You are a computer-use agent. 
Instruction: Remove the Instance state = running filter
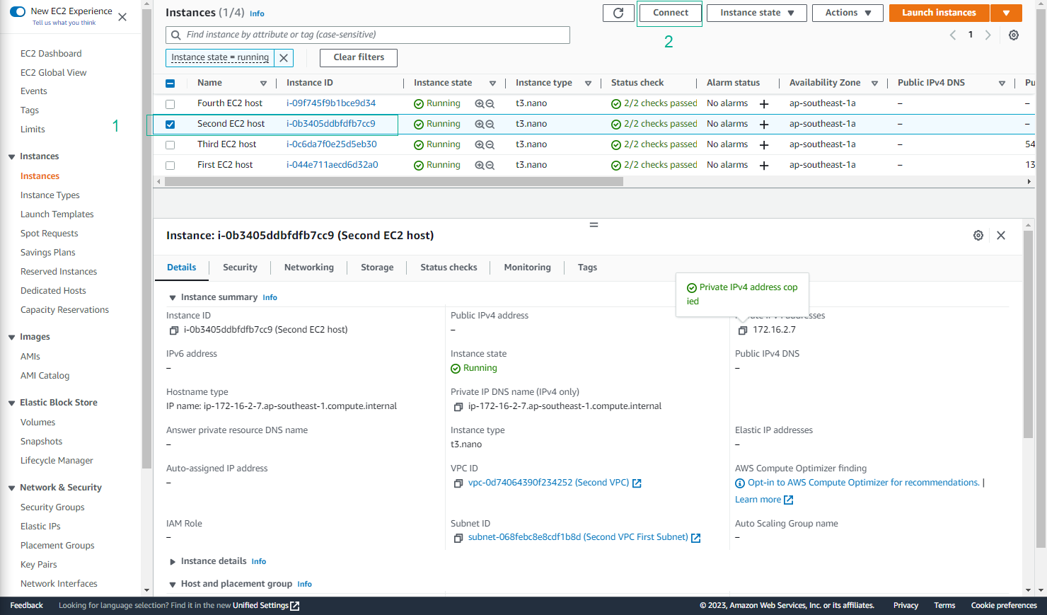click(x=284, y=57)
